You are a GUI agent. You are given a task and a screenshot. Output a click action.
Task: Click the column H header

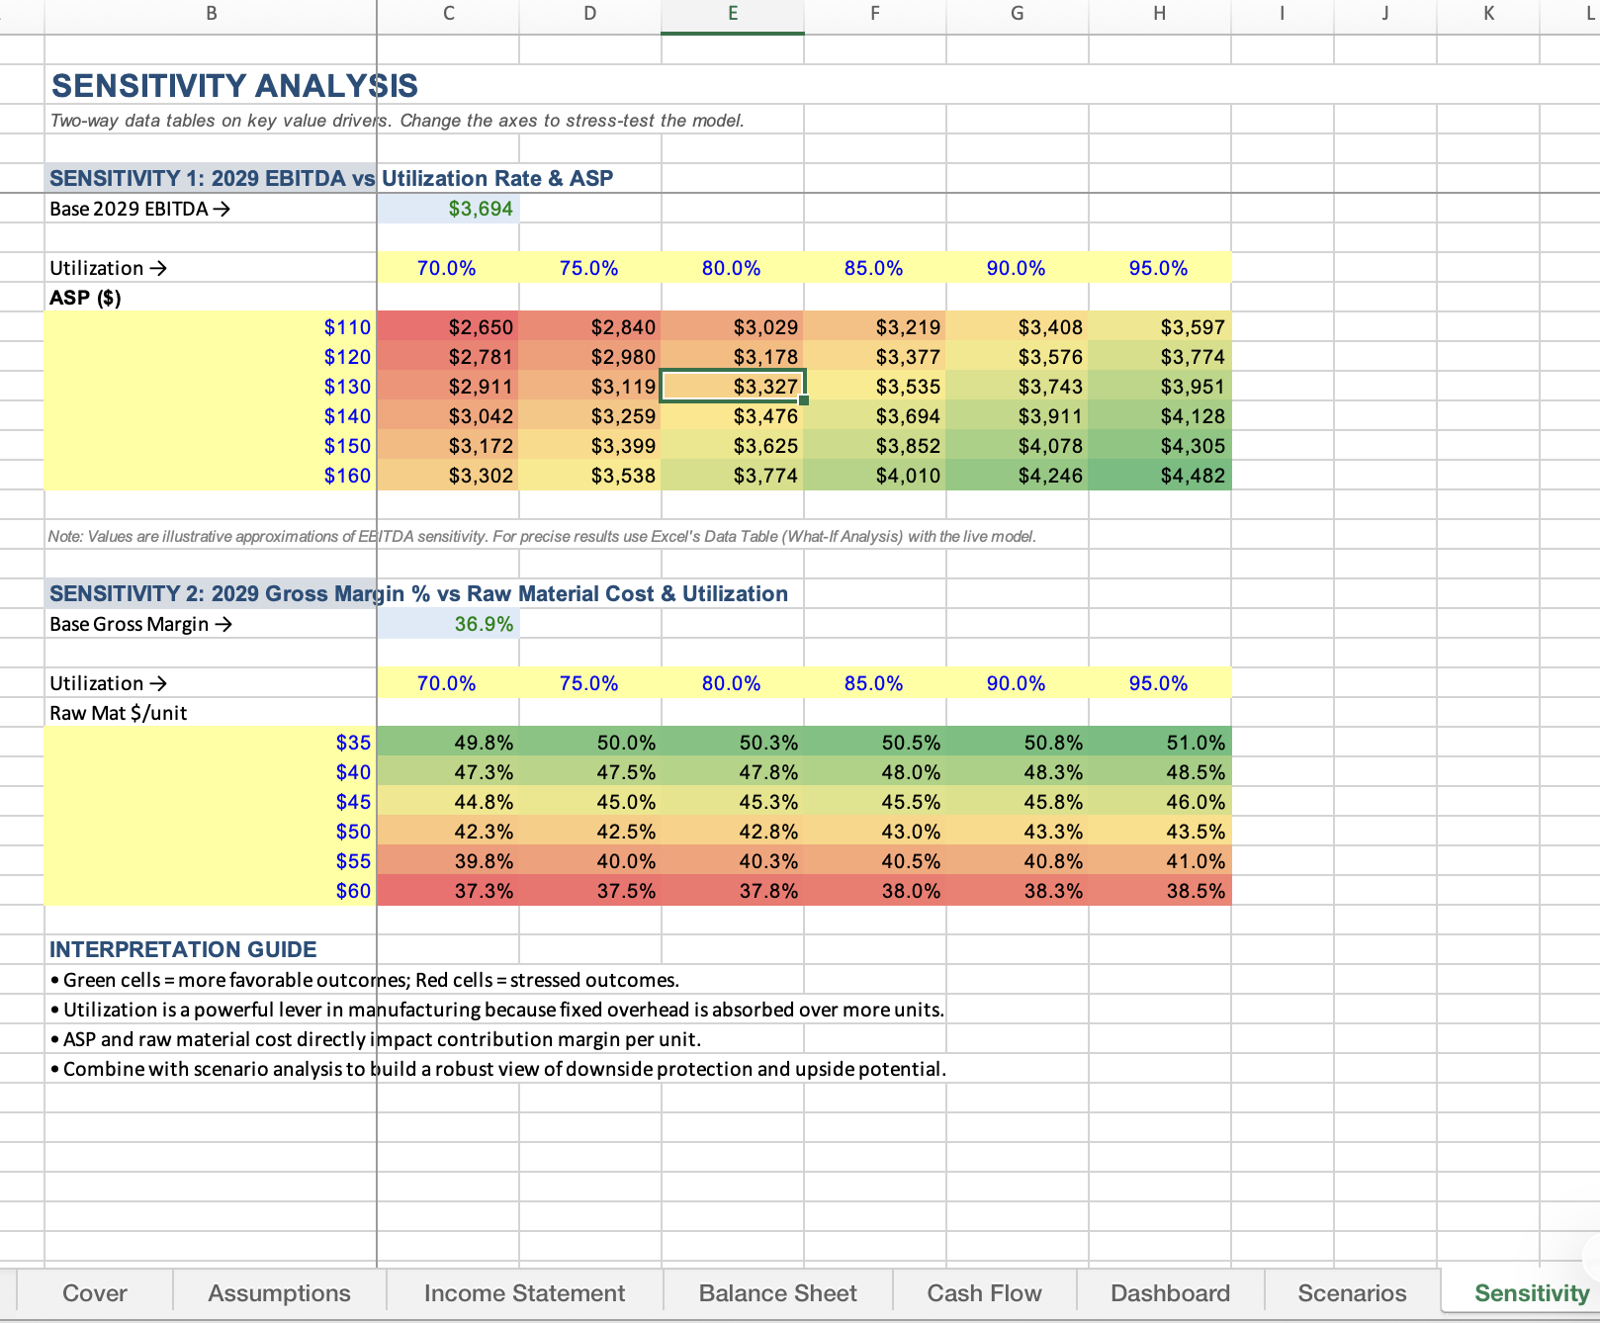1160,14
